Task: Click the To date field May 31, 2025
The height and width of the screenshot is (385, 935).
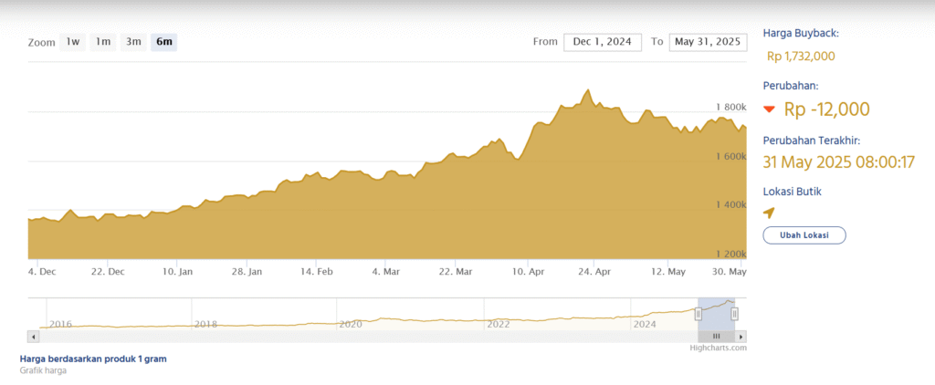Action: [x=708, y=42]
